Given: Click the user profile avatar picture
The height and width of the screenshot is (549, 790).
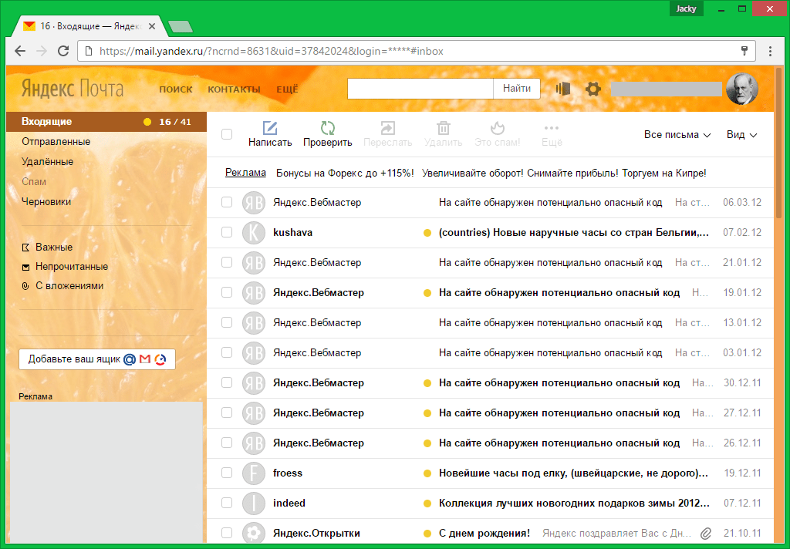Looking at the screenshot, I should (742, 89).
